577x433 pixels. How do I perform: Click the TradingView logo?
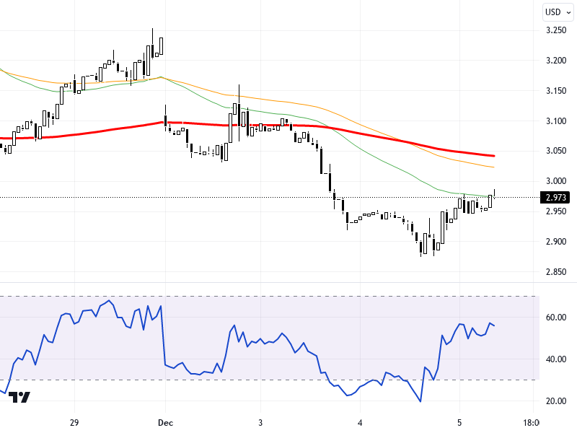coord(19,398)
